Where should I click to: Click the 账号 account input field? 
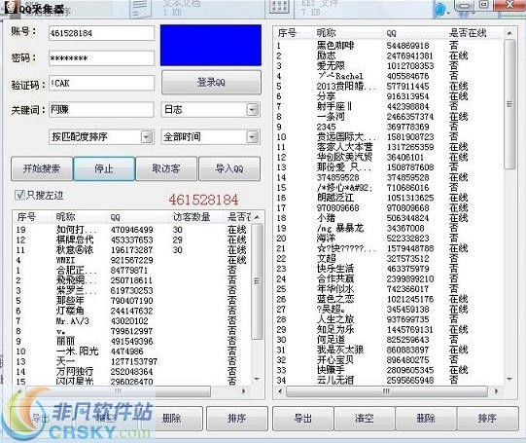[x=102, y=33]
